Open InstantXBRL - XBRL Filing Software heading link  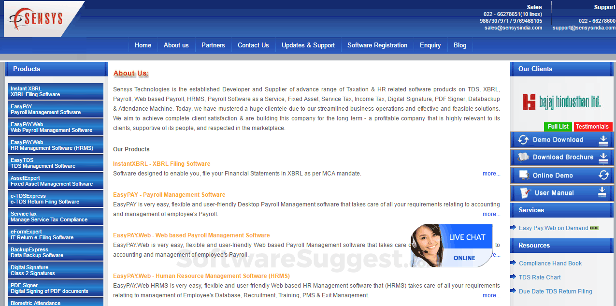[162, 164]
